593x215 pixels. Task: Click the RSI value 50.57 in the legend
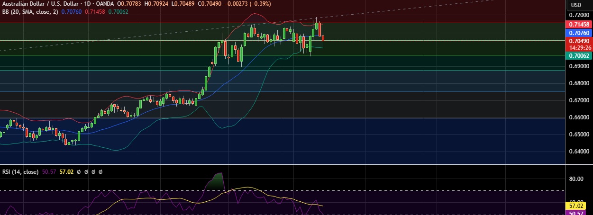click(x=49, y=171)
